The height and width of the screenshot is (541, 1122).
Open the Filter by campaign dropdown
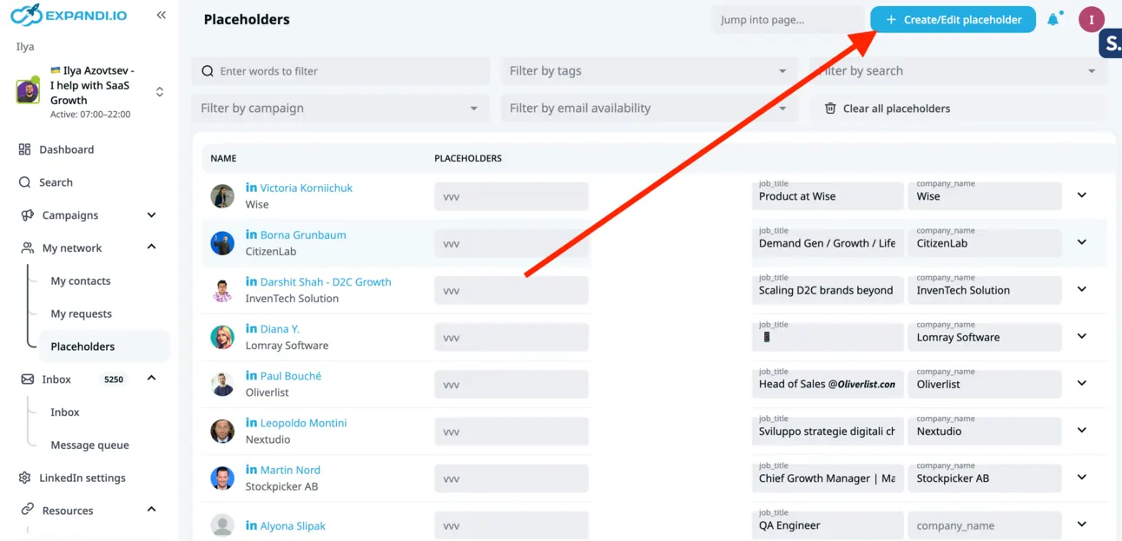pos(340,109)
